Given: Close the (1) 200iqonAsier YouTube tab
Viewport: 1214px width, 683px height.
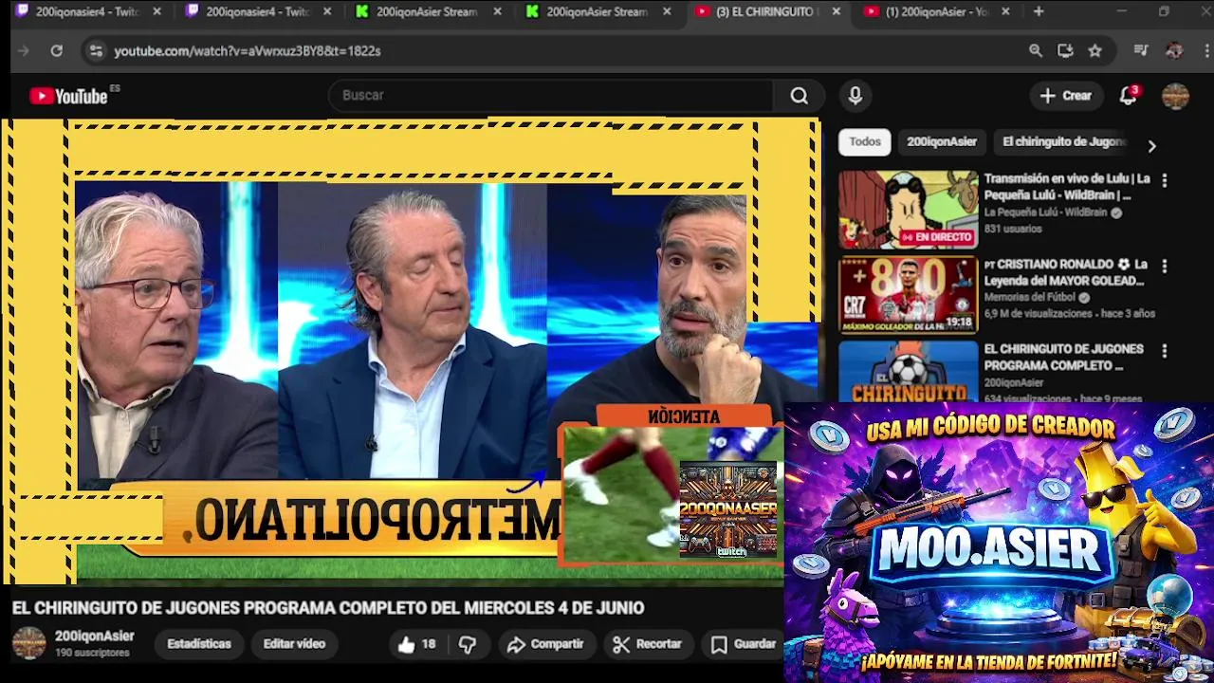Looking at the screenshot, I should click(1005, 11).
